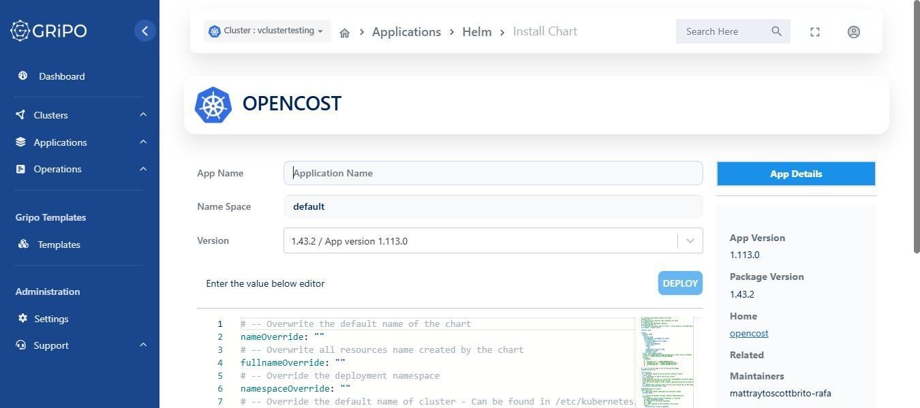Click the GRiPO logo
The width and height of the screenshot is (920, 408).
click(x=48, y=31)
